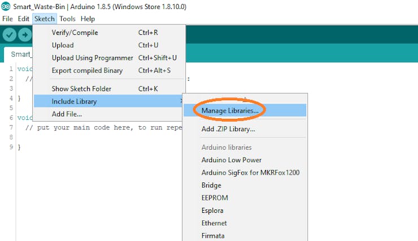Include Arduino SigFox for MKRFox1200 library

click(x=245, y=173)
